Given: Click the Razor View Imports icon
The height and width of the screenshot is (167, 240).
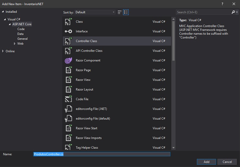Looking at the screenshot, I should (69, 138).
